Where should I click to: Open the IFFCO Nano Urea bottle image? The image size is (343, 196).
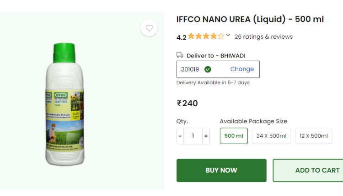click(65, 104)
